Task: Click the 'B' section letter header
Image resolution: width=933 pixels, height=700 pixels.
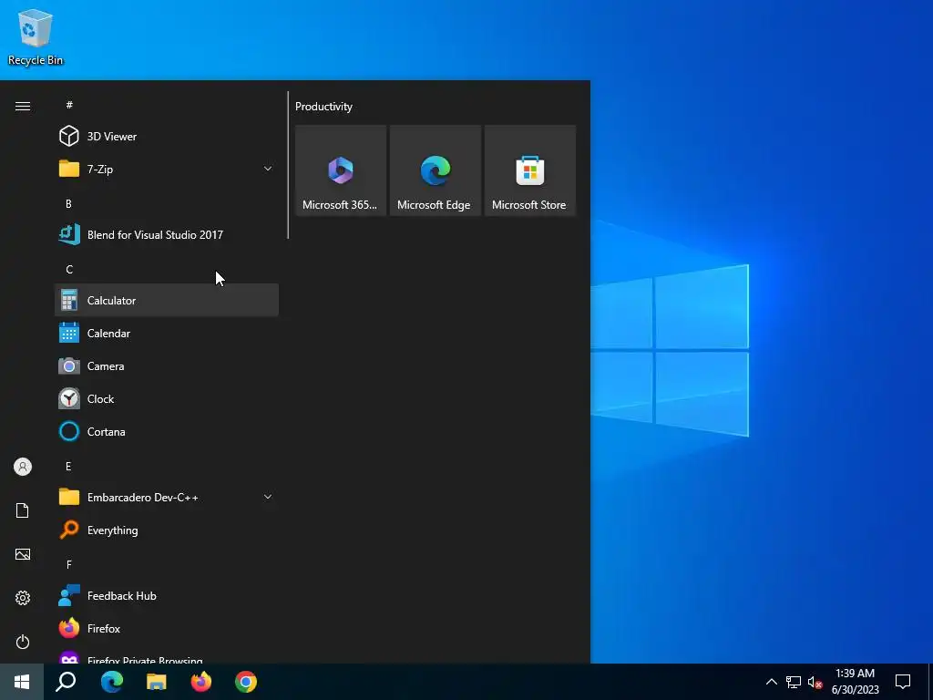Action: (68, 203)
